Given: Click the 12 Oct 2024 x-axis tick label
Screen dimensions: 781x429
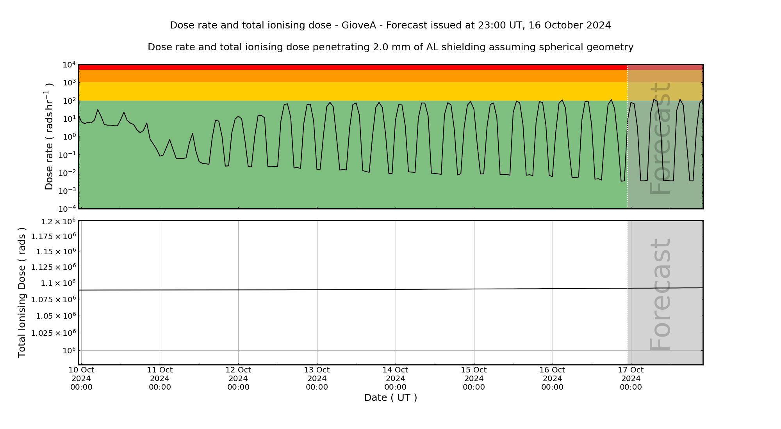Looking at the screenshot, I should pyautogui.click(x=238, y=378).
